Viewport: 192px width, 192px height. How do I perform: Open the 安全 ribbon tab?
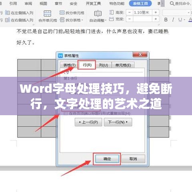pyautogui.click(x=74, y=4)
